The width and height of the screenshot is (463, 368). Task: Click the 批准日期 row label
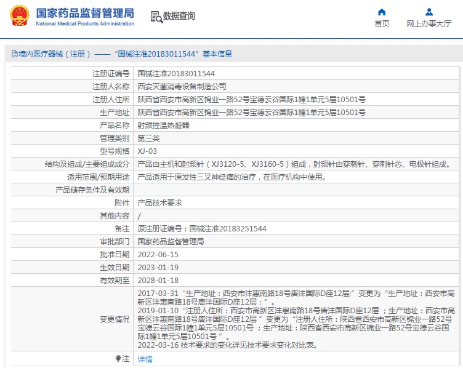[x=115, y=255]
